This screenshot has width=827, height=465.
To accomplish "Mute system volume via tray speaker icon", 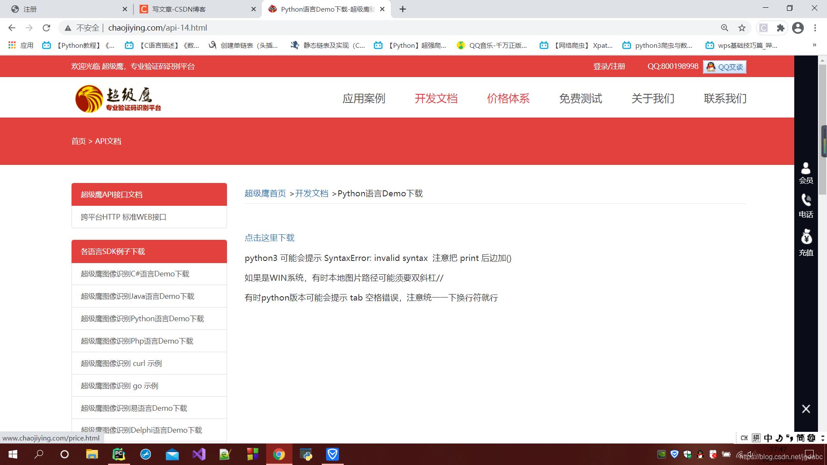I will tap(750, 454).
